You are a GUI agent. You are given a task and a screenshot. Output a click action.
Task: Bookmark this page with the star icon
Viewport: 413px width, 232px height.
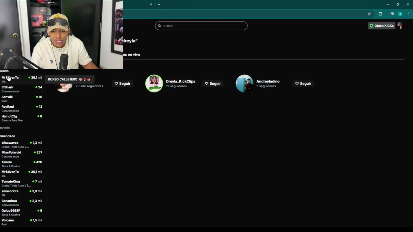pos(369,14)
